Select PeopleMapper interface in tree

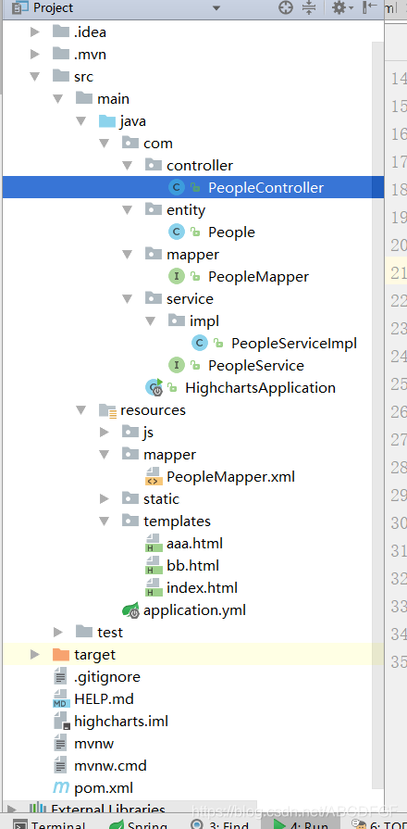(258, 277)
